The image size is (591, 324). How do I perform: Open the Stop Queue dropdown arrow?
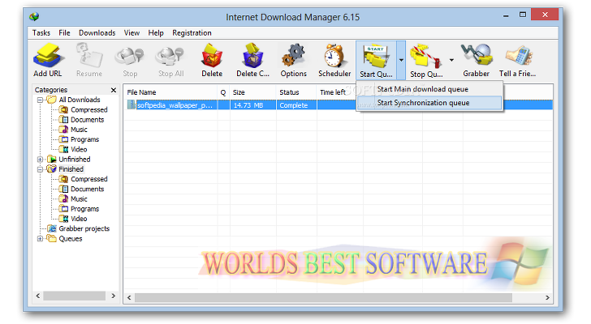(451, 60)
